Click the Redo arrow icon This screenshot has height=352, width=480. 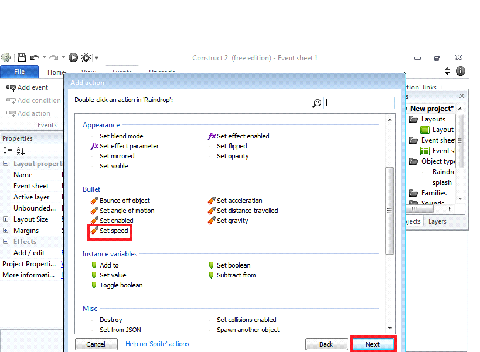click(54, 57)
